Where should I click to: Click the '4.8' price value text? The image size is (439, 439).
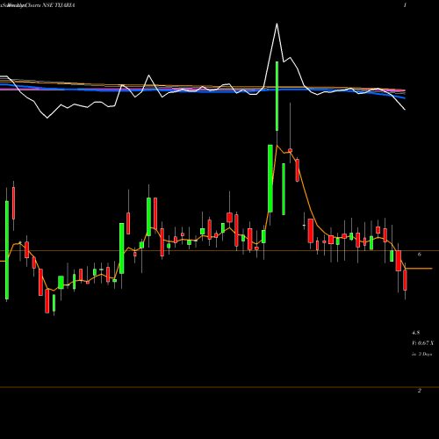coord(416,333)
